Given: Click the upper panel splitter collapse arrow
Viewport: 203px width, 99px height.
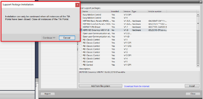Looking at the screenshot, I should pos(77,44).
